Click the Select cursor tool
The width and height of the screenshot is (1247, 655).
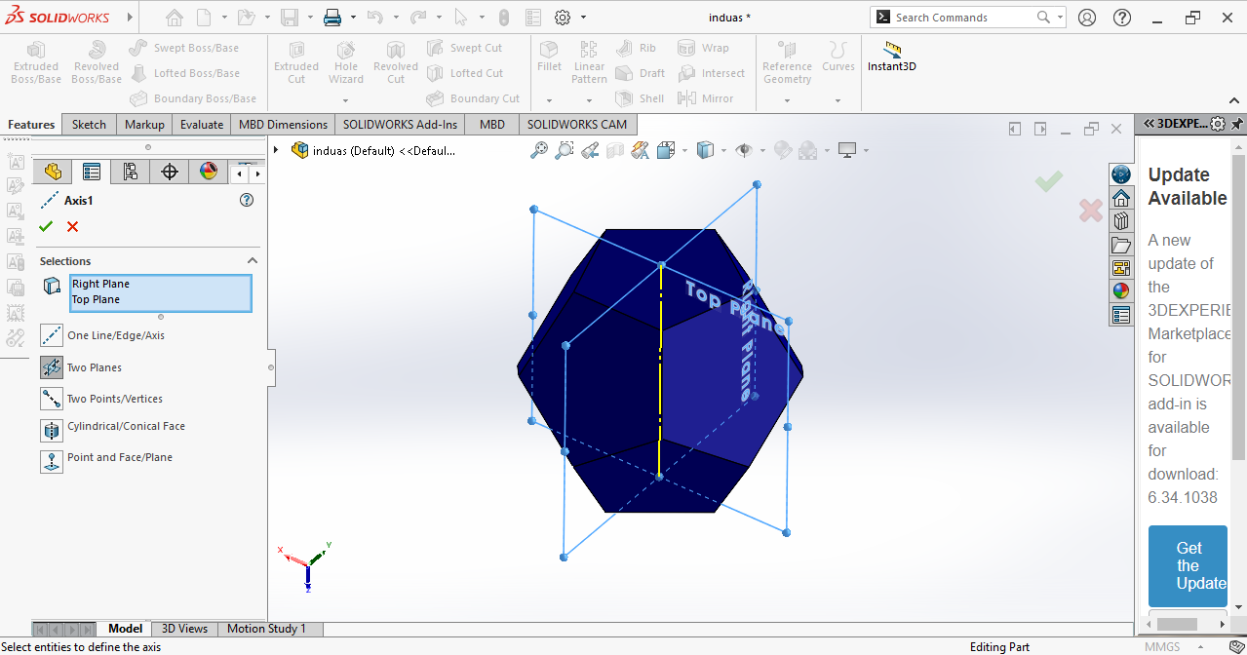461,18
